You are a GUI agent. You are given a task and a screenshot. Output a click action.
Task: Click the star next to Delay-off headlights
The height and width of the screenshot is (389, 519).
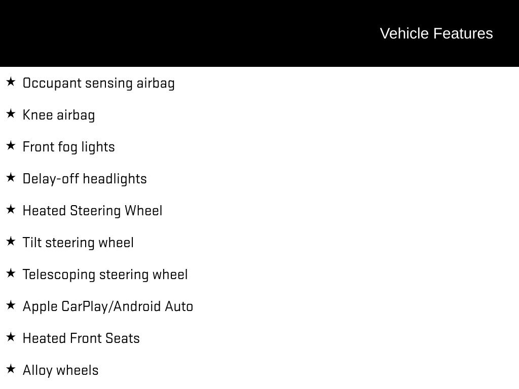click(x=11, y=177)
